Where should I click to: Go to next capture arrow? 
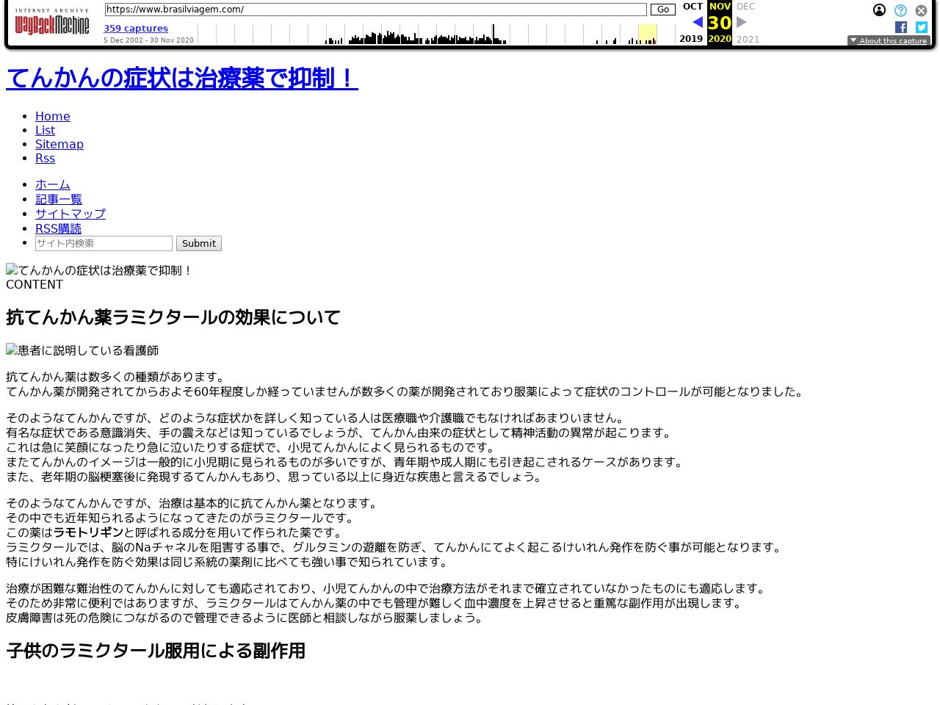tap(742, 22)
